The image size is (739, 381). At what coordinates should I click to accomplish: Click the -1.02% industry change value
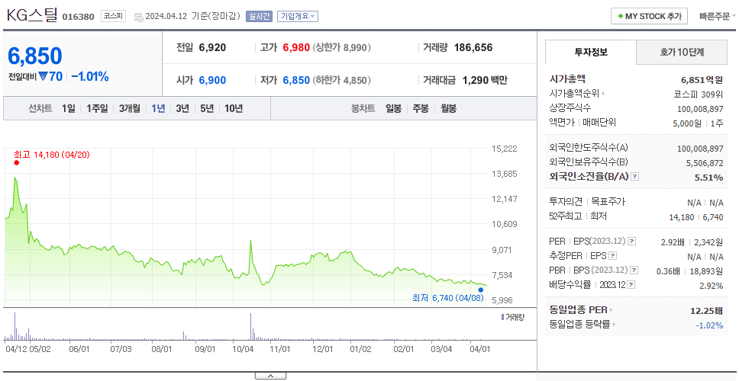point(710,325)
